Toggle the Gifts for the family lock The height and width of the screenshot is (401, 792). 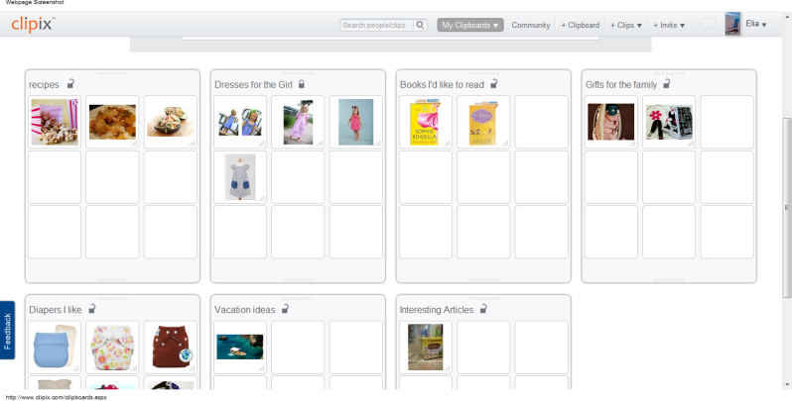(667, 83)
